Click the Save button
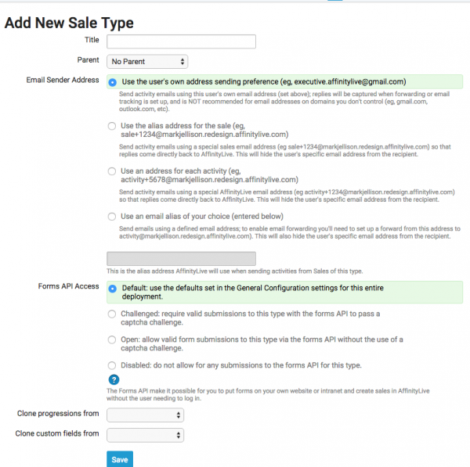Screen dimensions: 470x467 [120, 459]
